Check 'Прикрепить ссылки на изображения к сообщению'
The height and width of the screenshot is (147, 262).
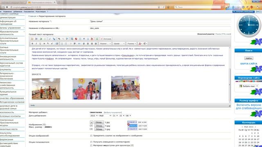pos(91,136)
